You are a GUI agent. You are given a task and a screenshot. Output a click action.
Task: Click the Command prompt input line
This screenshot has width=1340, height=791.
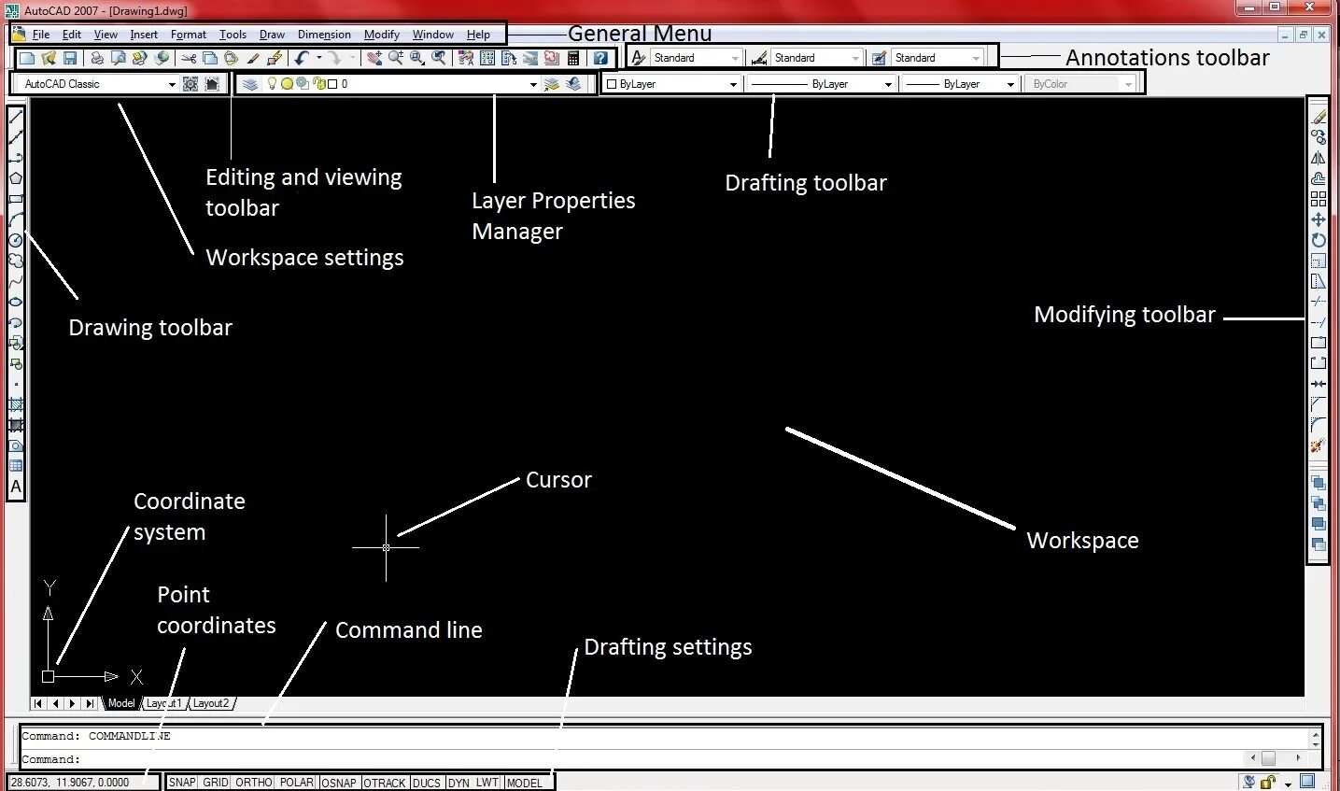coord(633,759)
